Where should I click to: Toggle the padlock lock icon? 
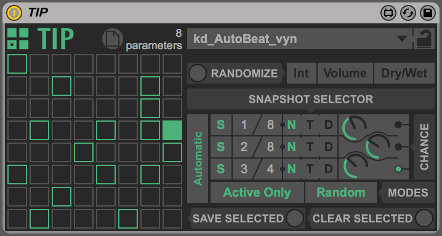[x=424, y=39]
